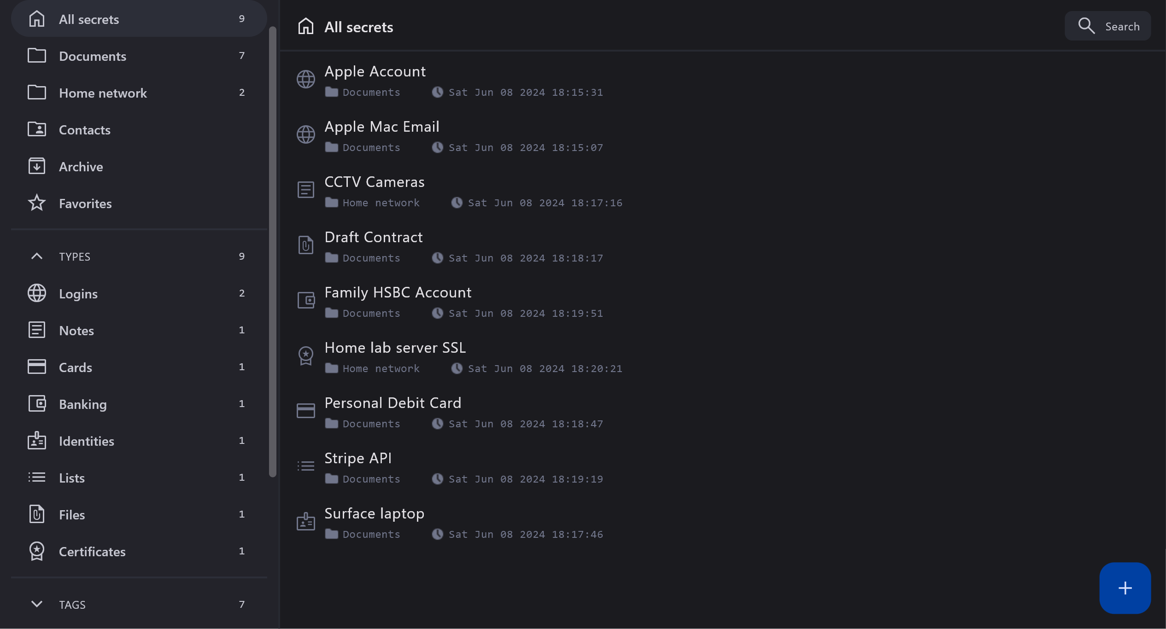Open the Apple Mac Email entry

point(381,127)
